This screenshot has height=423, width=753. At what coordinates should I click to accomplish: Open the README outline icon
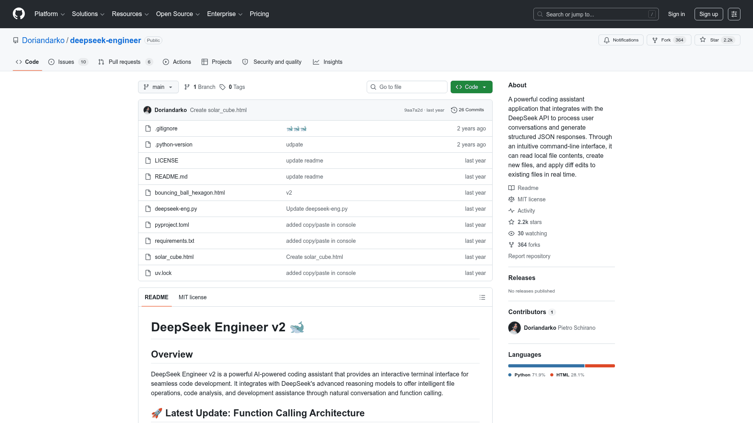point(482,297)
